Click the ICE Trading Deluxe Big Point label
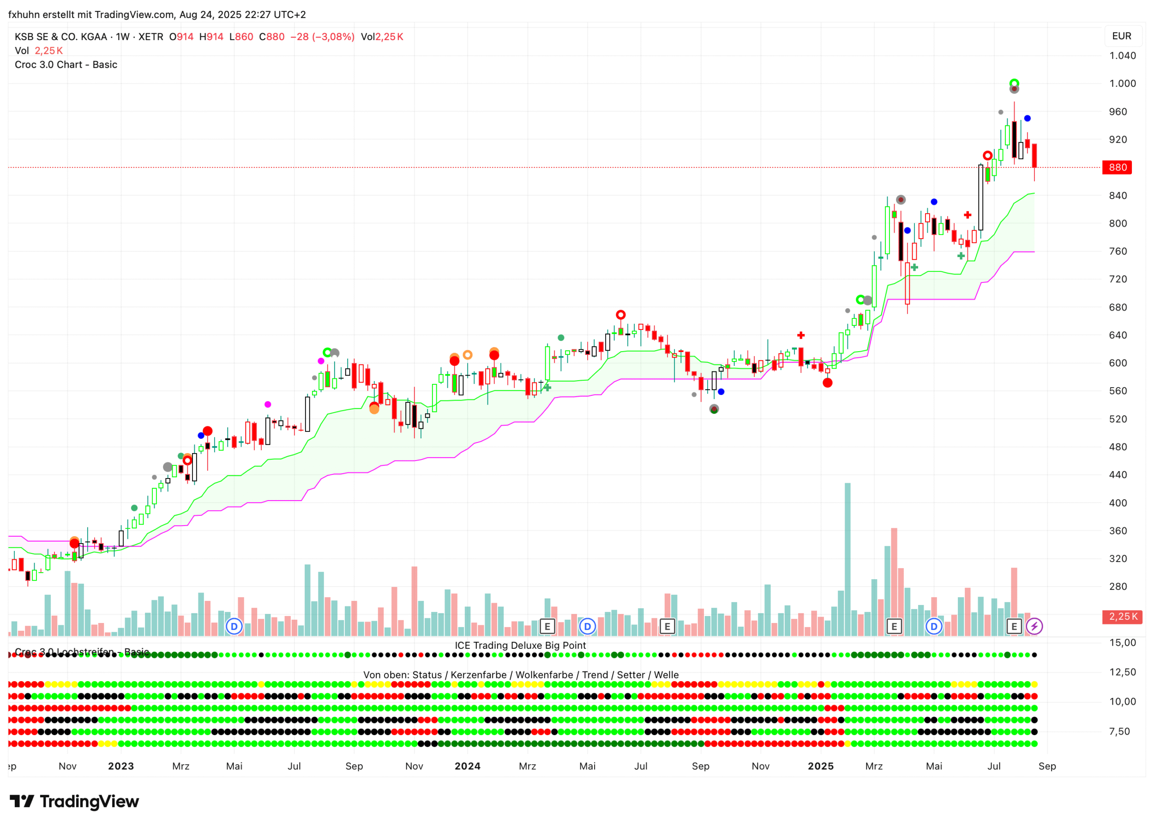 tap(520, 645)
